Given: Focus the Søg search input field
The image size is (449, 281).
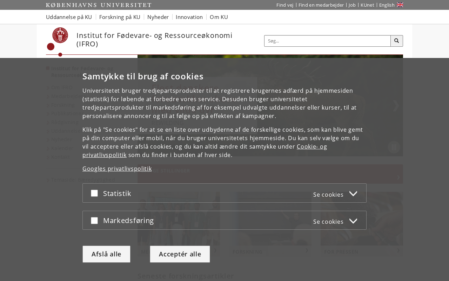Looking at the screenshot, I should (x=327, y=41).
